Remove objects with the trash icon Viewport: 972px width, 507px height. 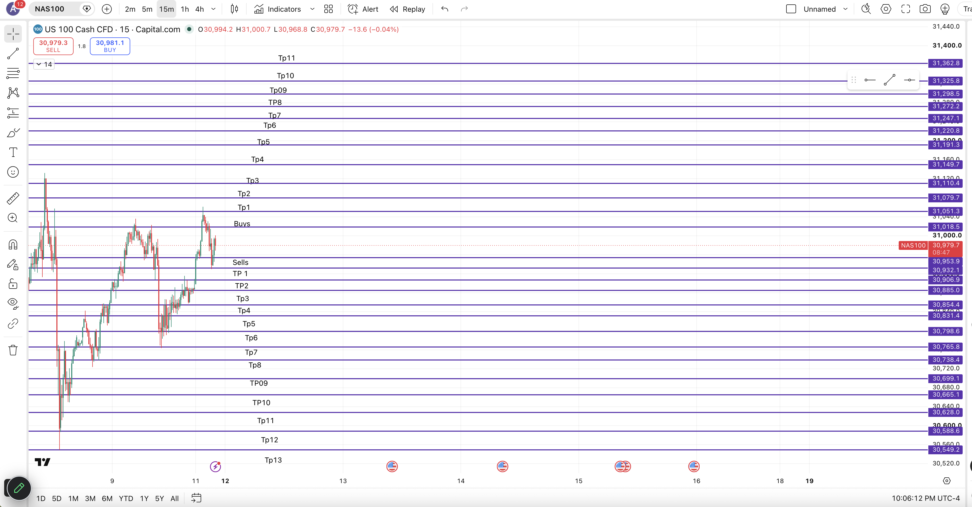tap(13, 350)
